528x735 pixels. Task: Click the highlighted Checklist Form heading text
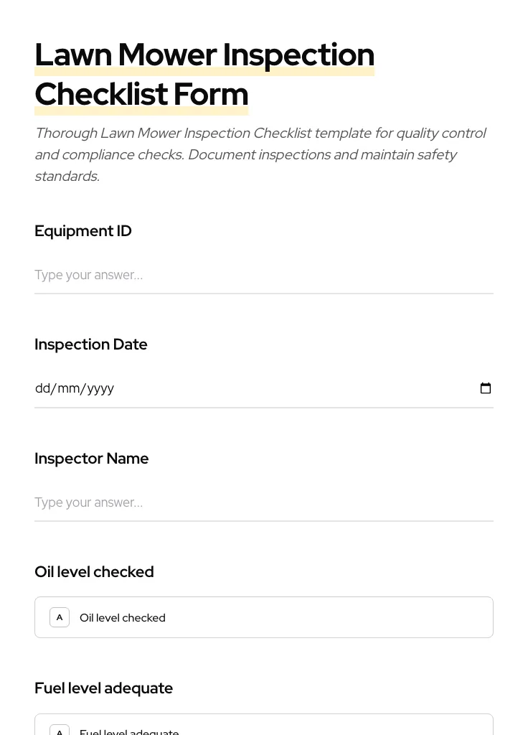(x=141, y=94)
